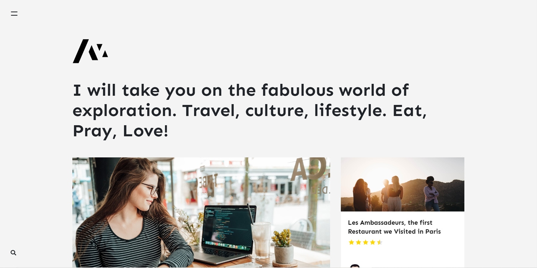This screenshot has width=537, height=268.
Task: Click the woman in purple shirt in thumbnail
Action: tap(431, 193)
